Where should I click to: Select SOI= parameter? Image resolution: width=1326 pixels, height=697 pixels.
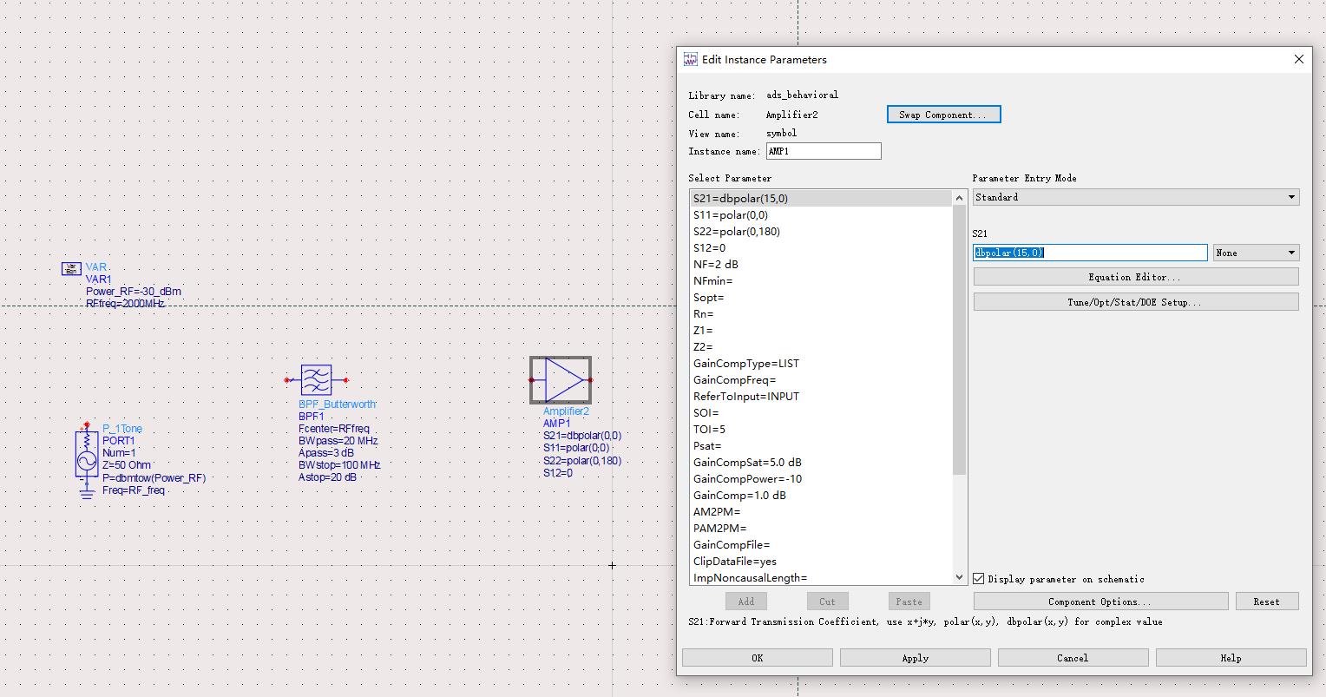pos(821,413)
